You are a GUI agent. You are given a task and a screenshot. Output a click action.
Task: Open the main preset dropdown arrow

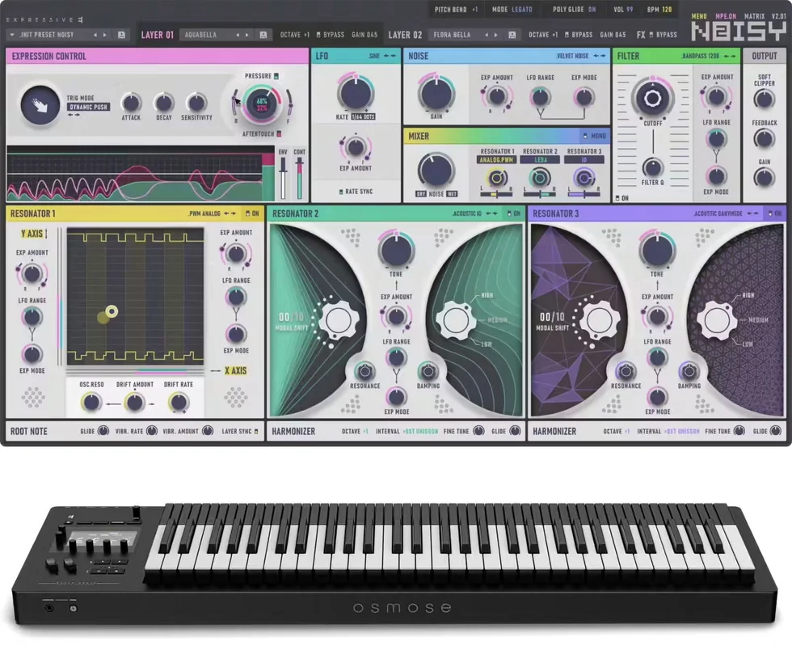(12, 35)
